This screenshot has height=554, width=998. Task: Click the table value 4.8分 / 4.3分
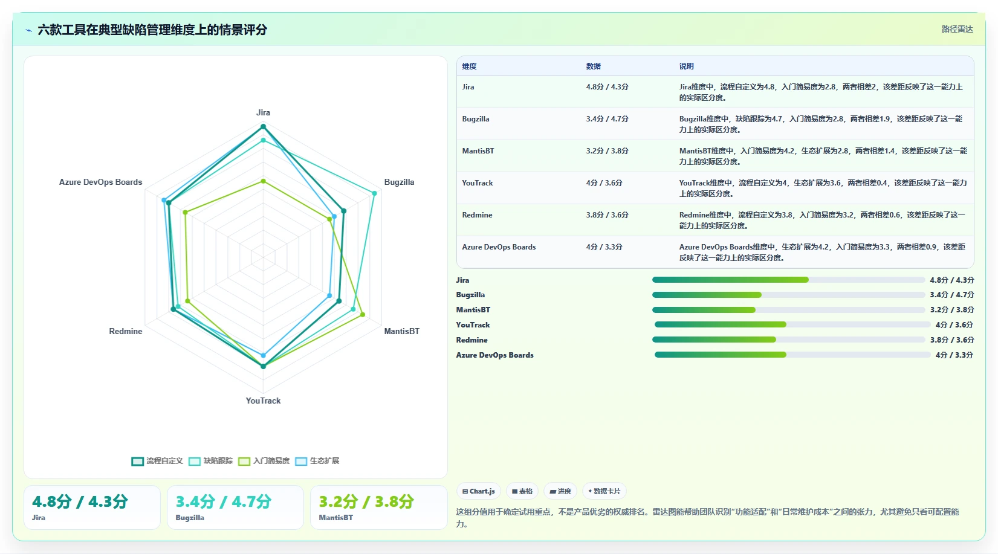[x=607, y=87]
